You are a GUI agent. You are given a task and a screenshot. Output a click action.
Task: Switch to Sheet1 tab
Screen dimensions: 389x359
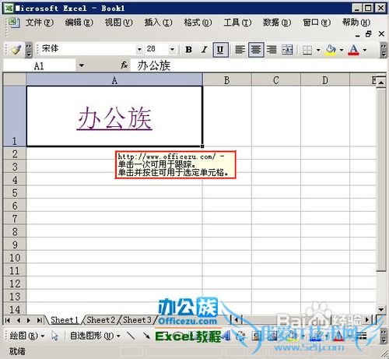tap(65, 320)
